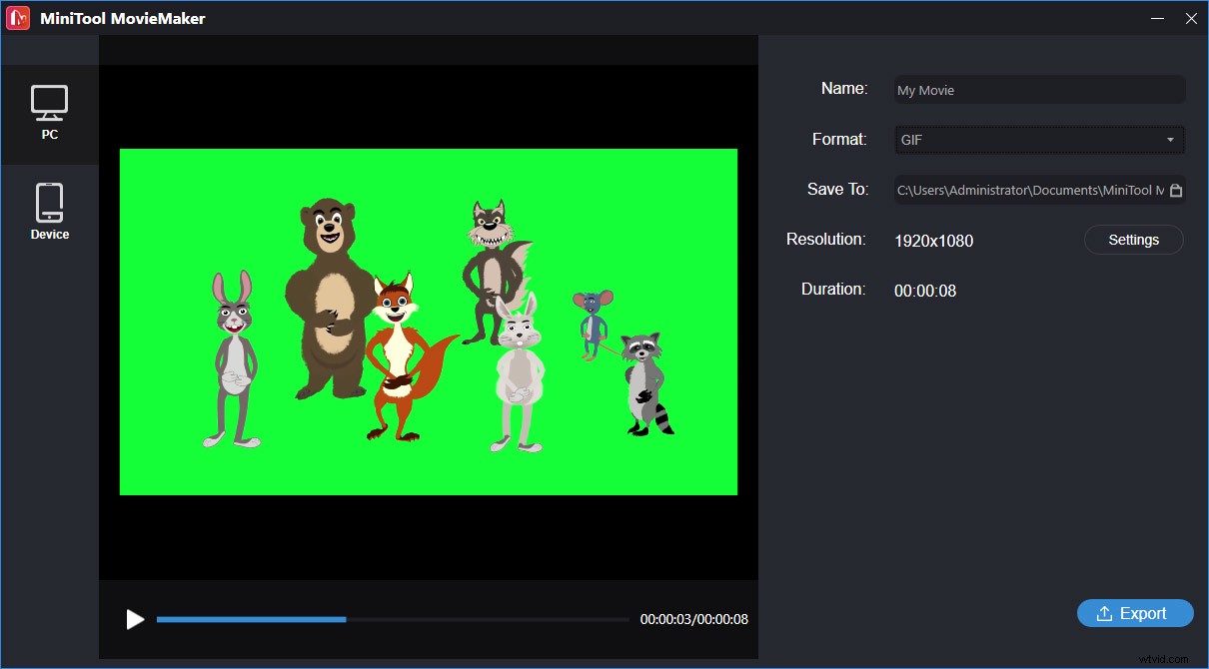Expand format options via the dropdown arrow

pos(1172,140)
